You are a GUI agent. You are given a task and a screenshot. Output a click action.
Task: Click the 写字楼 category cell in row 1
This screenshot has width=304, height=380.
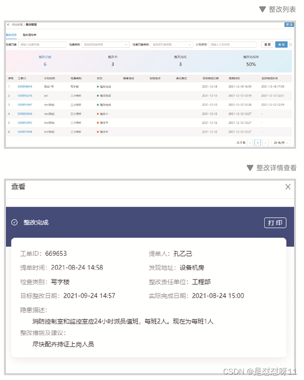click(x=75, y=87)
